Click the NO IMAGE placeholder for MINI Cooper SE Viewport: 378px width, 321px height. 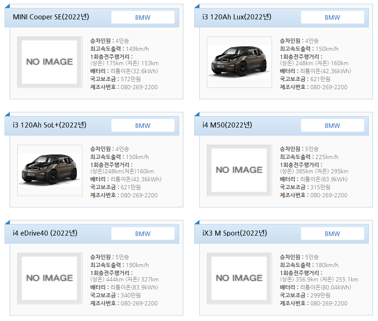click(50, 62)
